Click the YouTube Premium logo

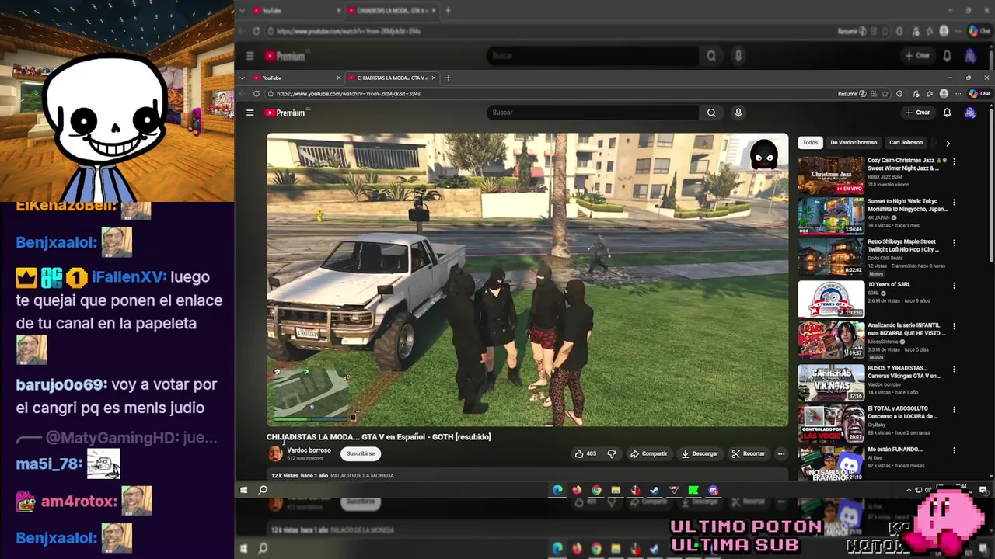[x=285, y=113]
